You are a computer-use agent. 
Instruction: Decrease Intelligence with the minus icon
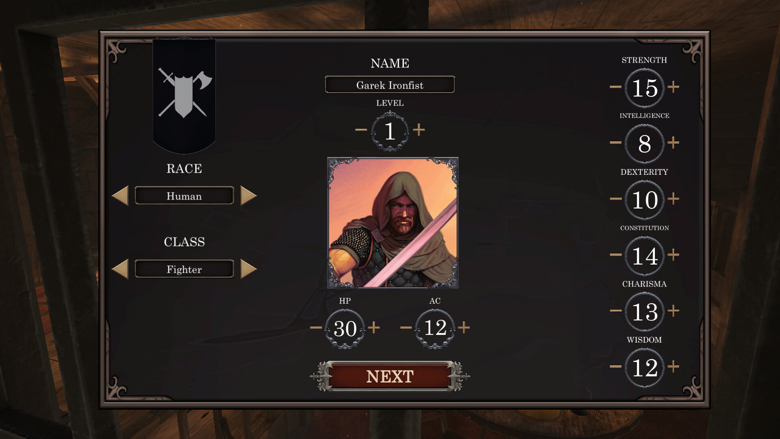615,143
